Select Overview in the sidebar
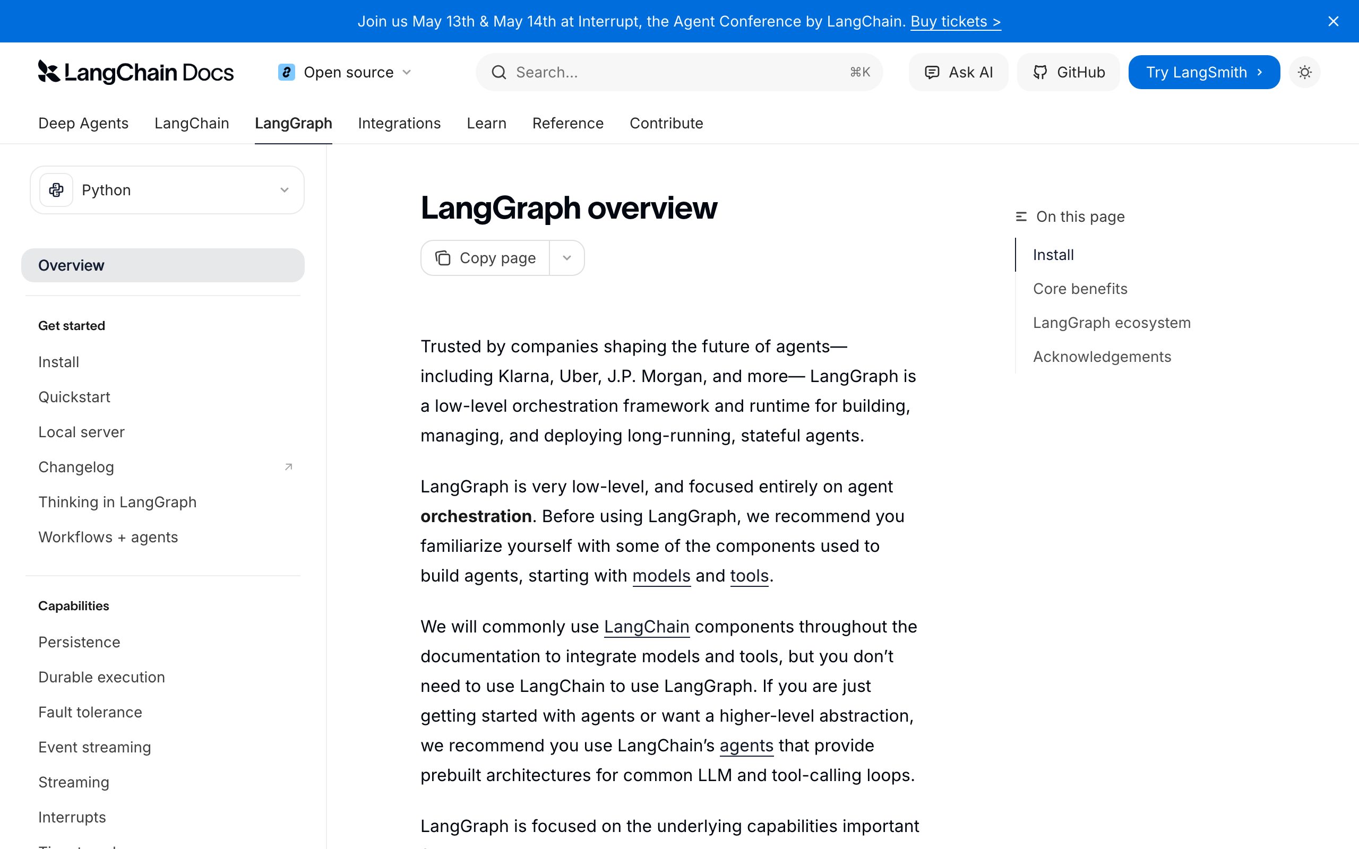 (163, 265)
